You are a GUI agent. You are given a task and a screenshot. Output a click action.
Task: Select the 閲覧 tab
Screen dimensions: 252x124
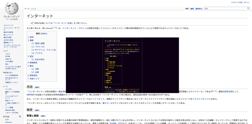point(187,9)
